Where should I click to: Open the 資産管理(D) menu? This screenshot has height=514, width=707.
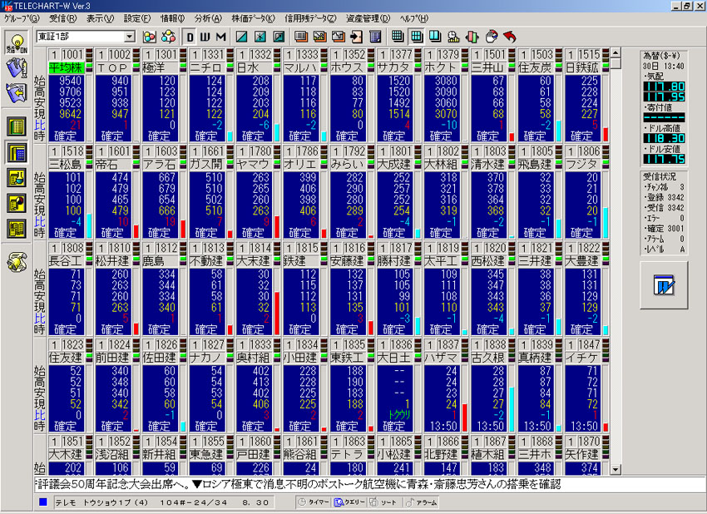tap(368, 18)
